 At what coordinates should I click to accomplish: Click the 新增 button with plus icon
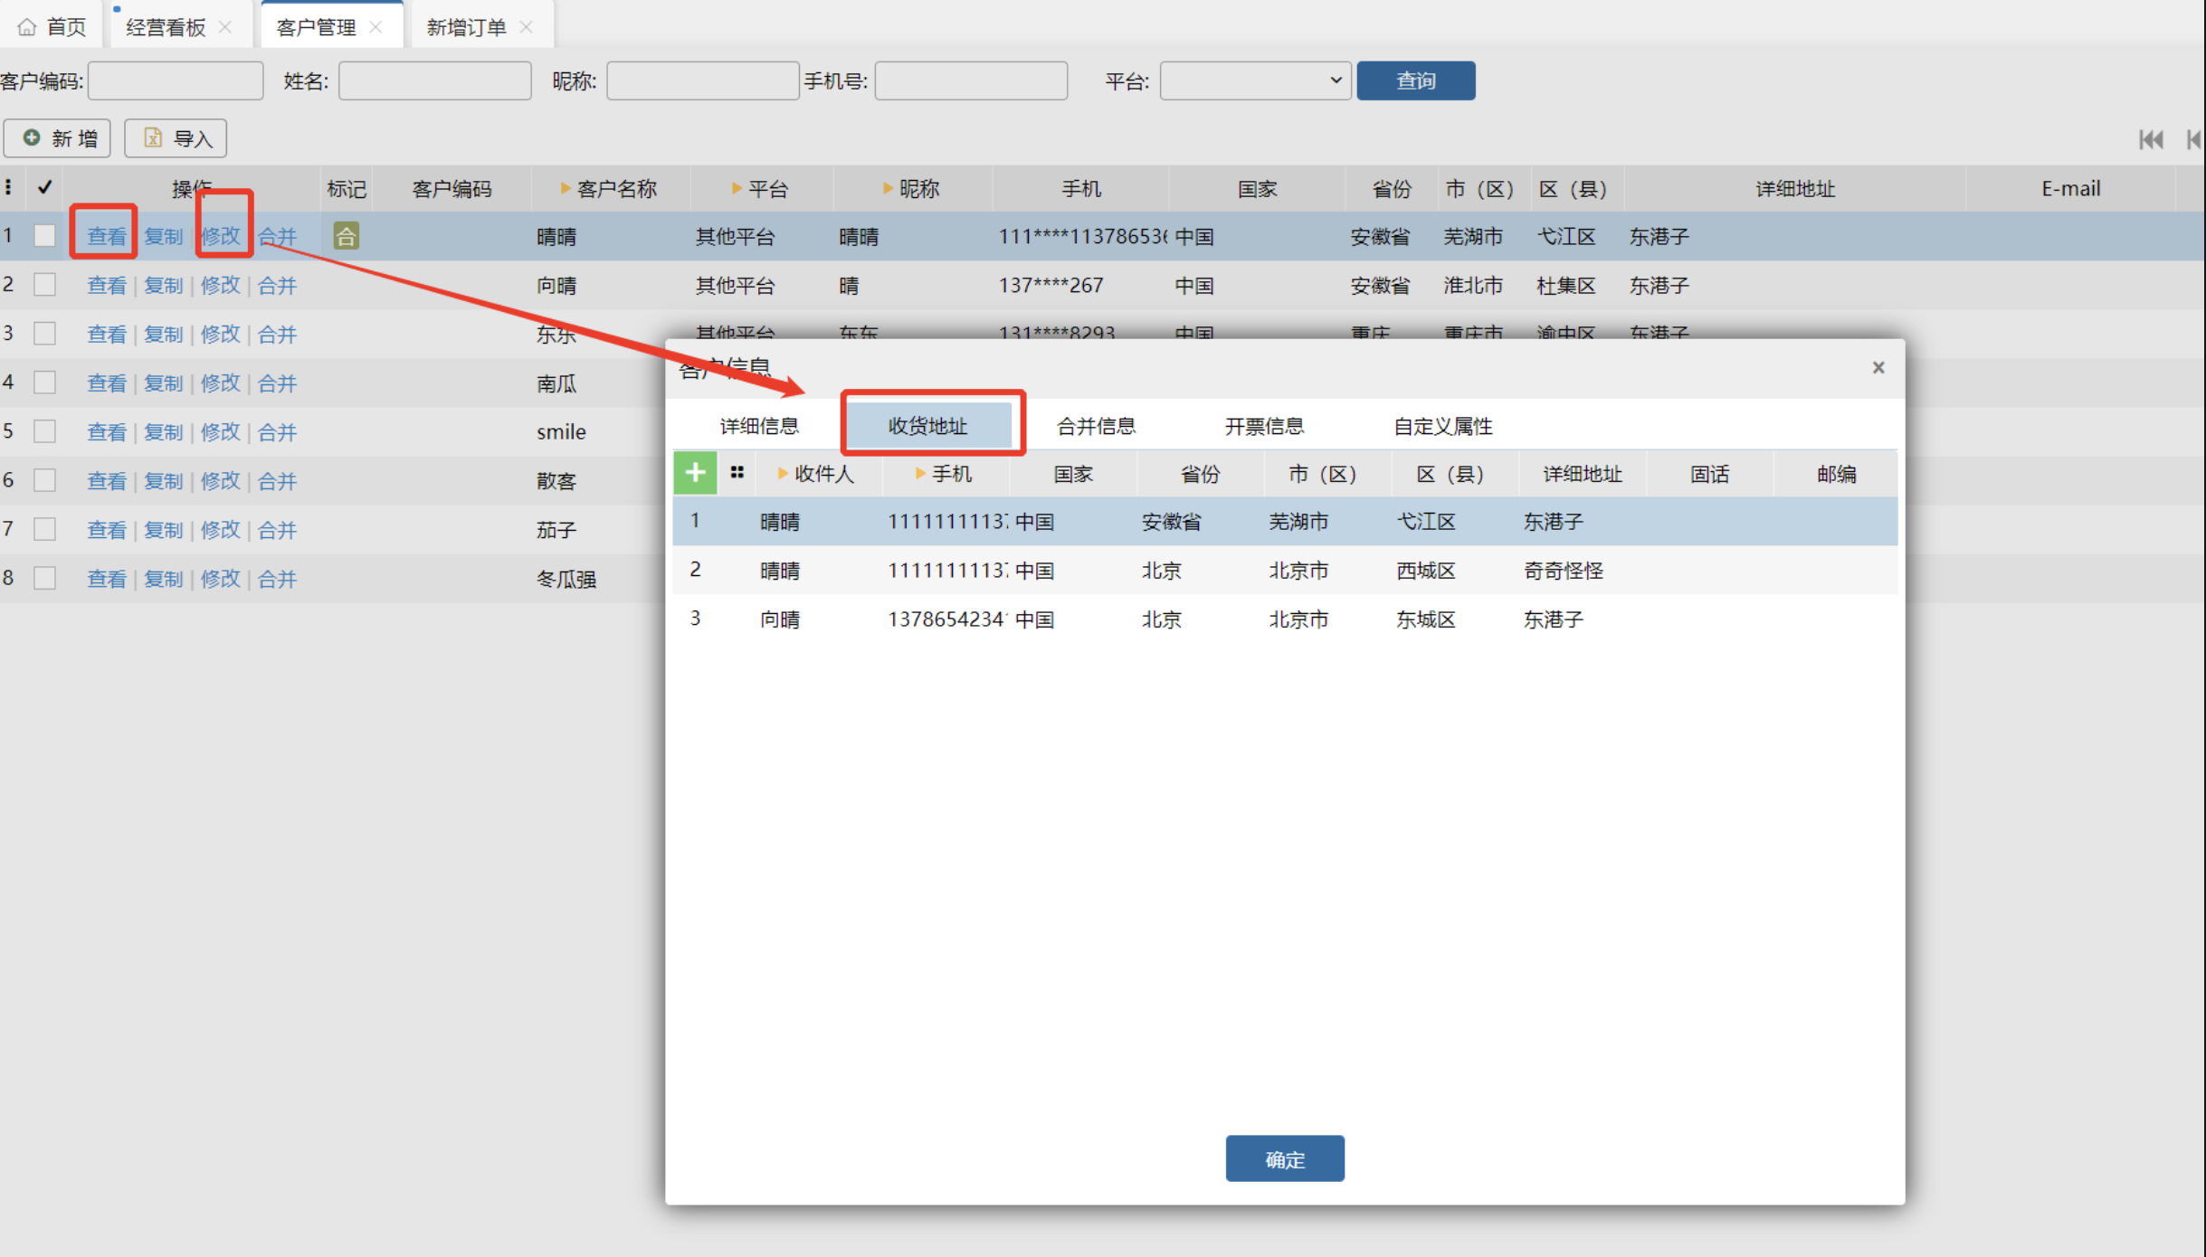click(x=57, y=138)
